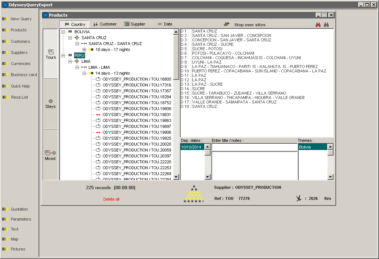Click the red-crossed binoculars icon
This screenshot has height=259, width=379.
coord(318,25)
